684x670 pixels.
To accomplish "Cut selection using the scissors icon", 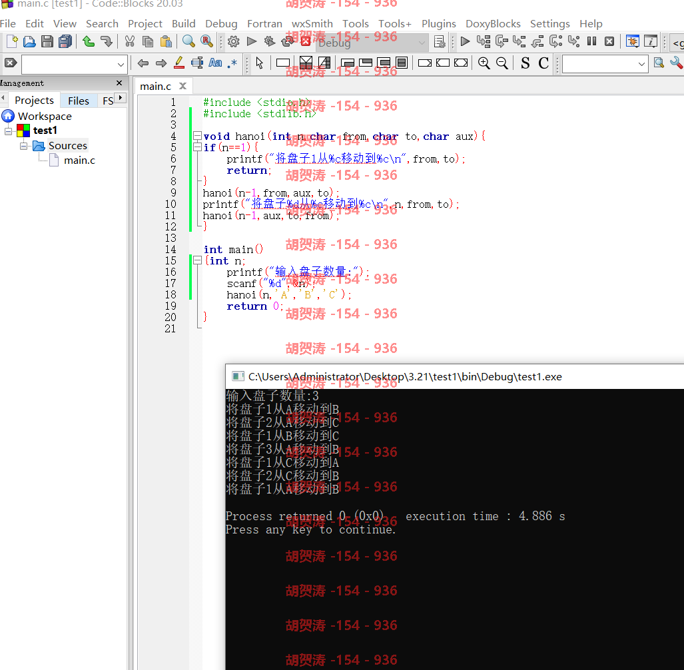I will click(130, 42).
